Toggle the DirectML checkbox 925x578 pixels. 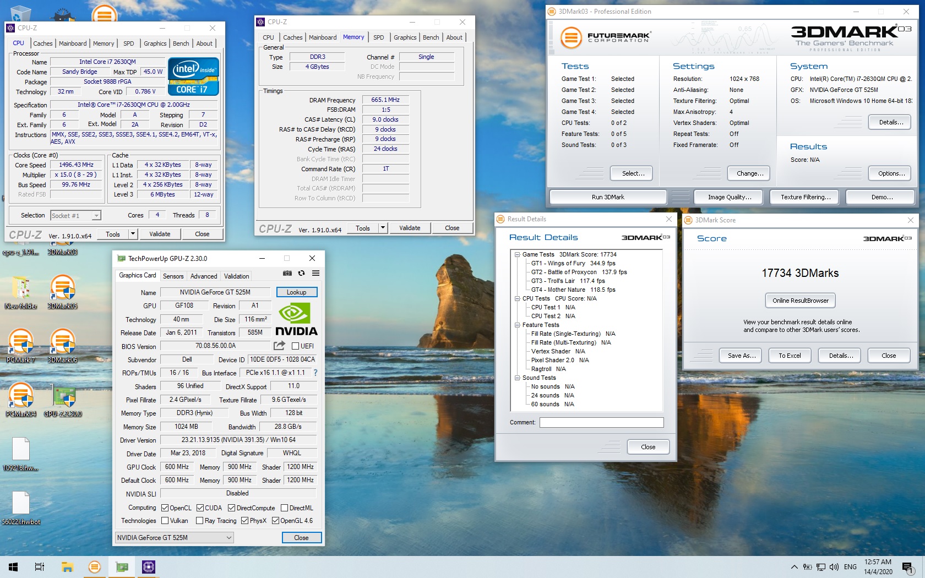point(285,508)
